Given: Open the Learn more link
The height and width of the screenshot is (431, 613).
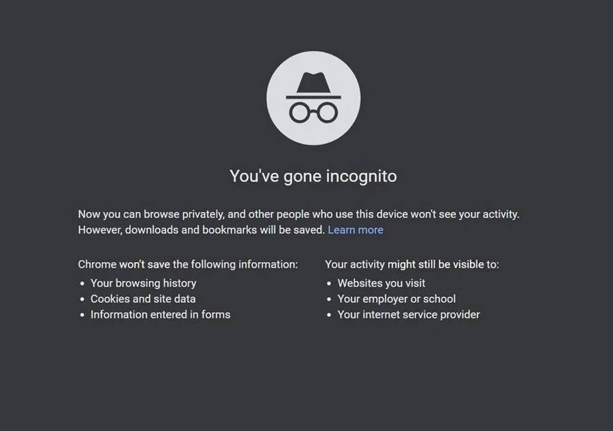Looking at the screenshot, I should (356, 229).
